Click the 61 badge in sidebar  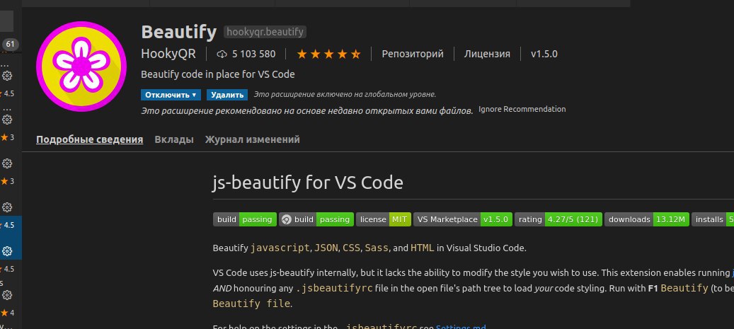[11, 45]
